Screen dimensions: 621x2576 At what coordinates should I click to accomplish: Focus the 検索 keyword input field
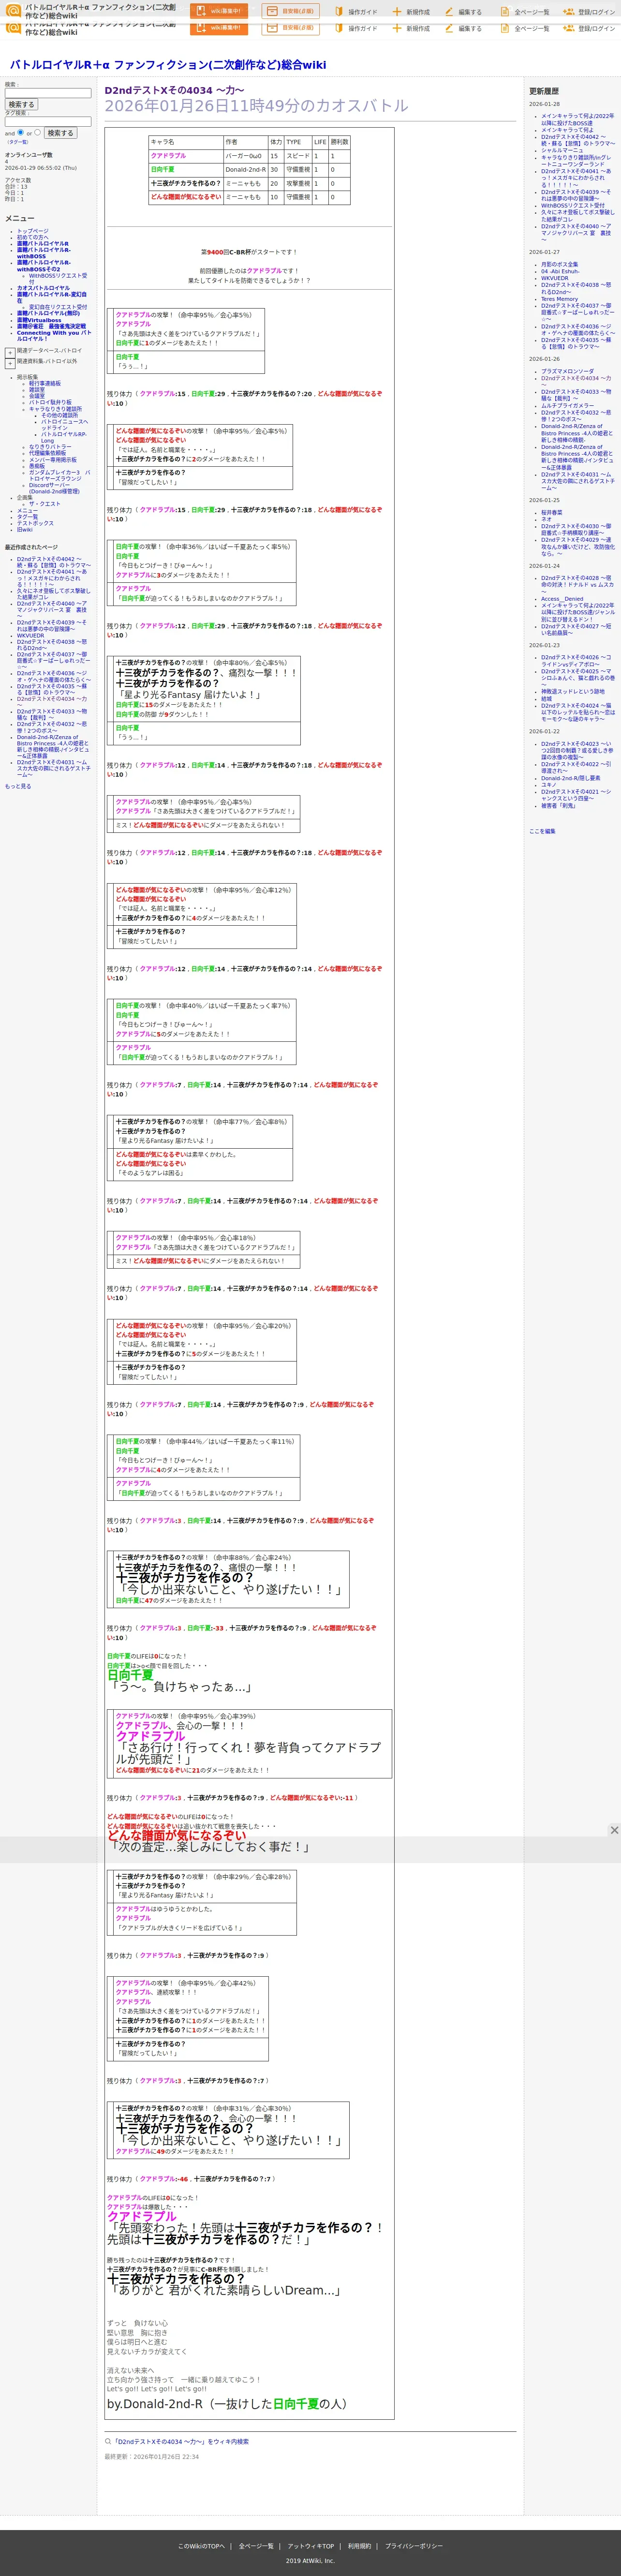[48, 93]
